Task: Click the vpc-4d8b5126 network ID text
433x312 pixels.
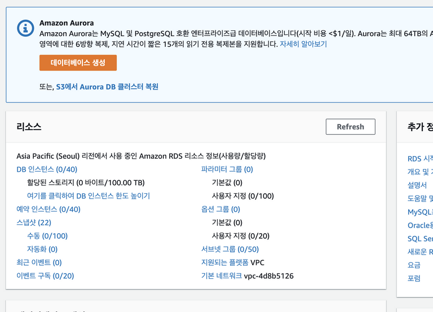Action: (269, 276)
